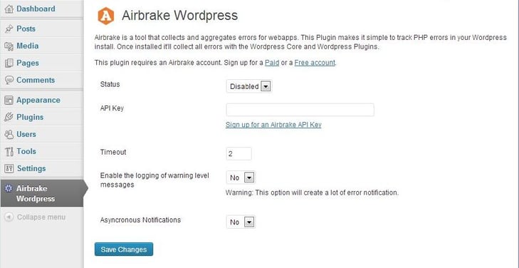
Task: Click the Tools icon in sidebar
Action: click(9, 151)
